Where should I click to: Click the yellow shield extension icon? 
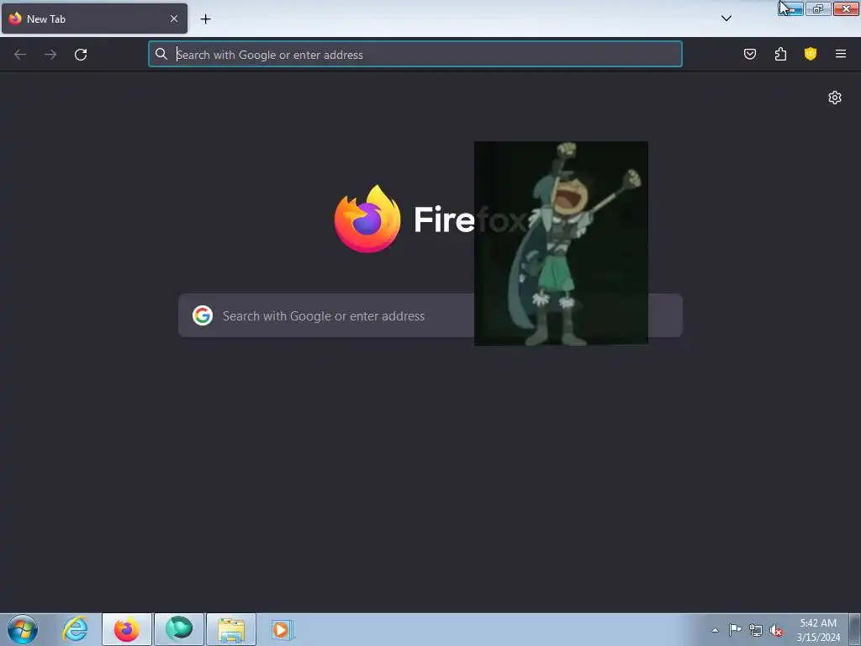click(811, 54)
